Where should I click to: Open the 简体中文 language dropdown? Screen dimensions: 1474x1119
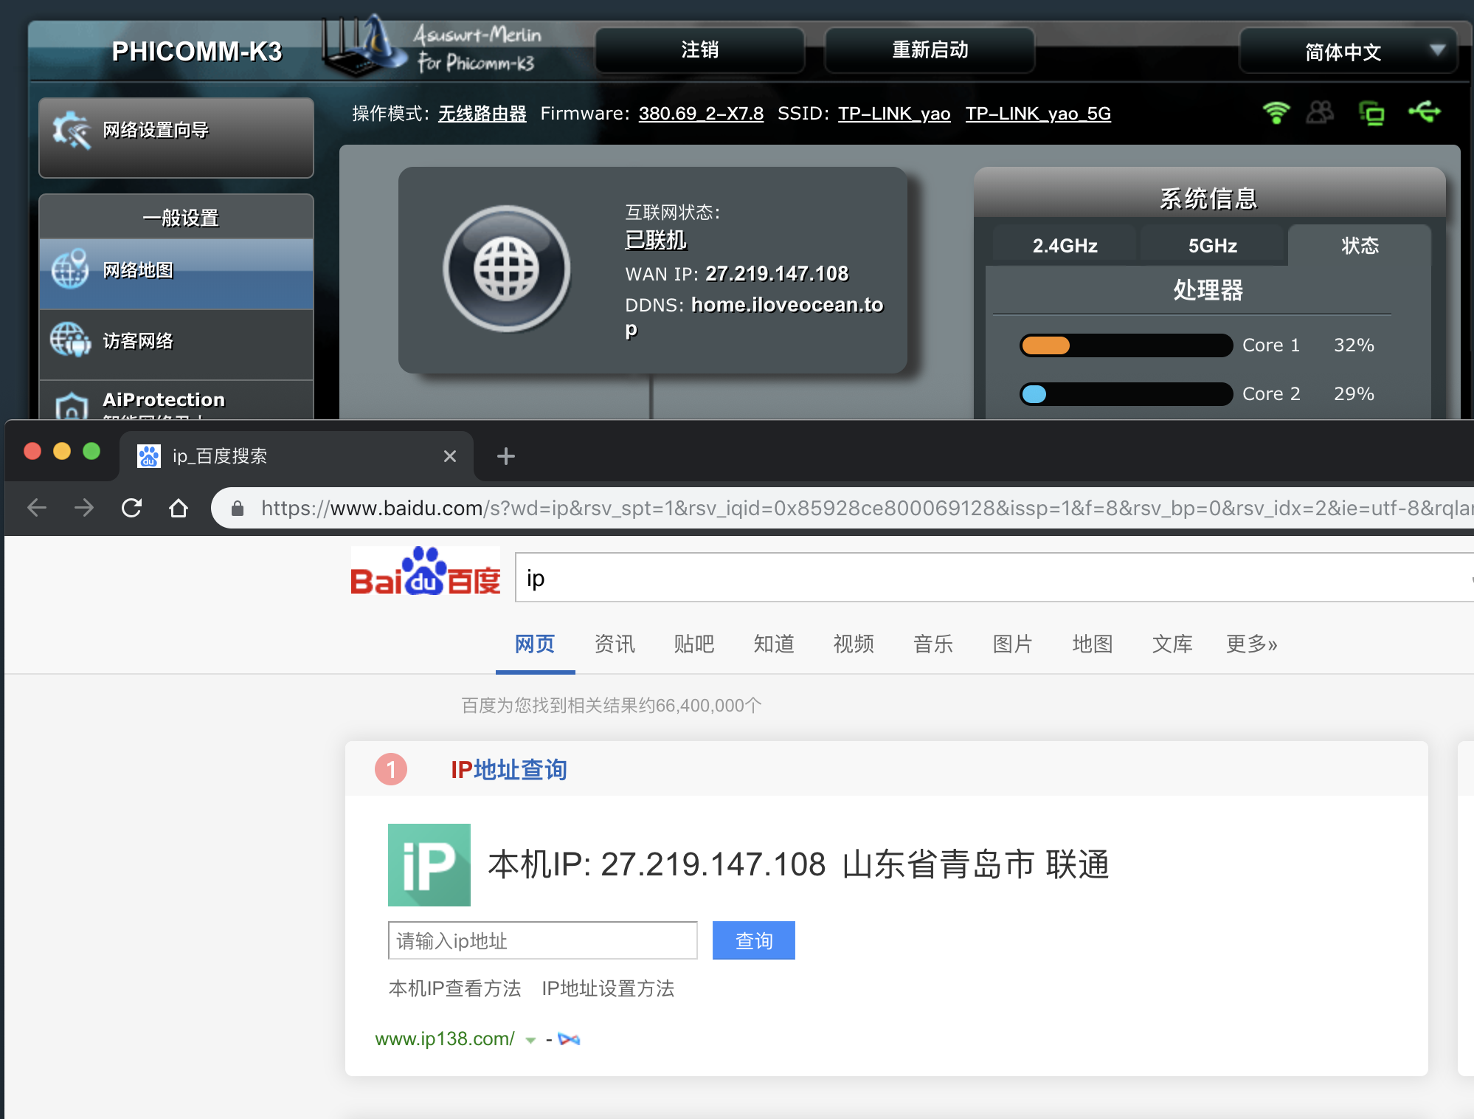[x=1349, y=51]
